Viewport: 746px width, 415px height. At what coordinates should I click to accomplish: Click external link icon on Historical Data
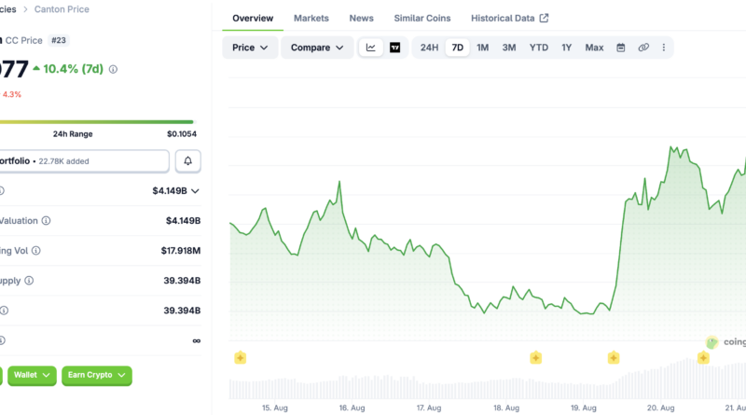coord(544,18)
